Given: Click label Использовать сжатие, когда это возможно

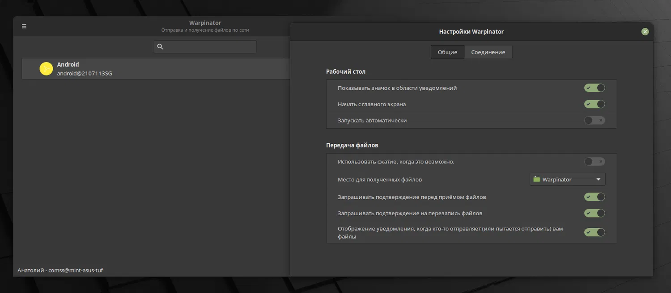Looking at the screenshot, I should 396,162.
